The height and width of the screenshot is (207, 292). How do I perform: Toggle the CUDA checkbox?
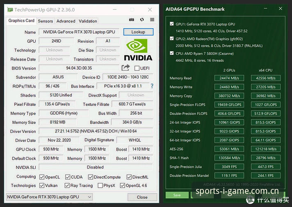coord(68,177)
